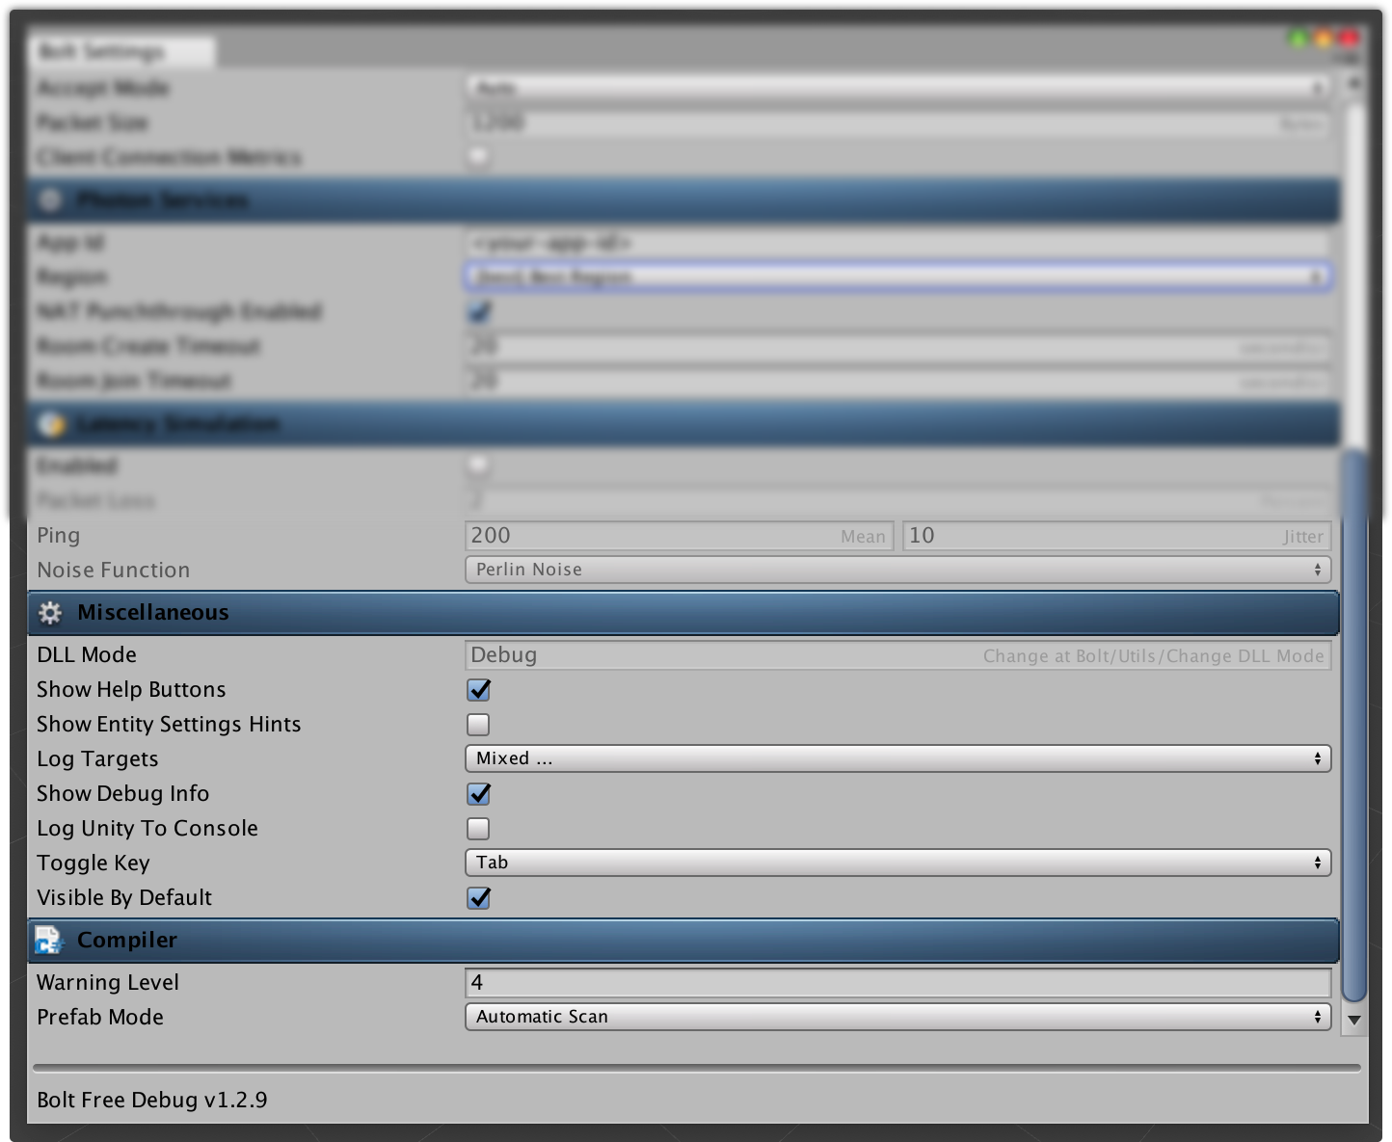1392x1142 pixels.
Task: Click the Miscellaneous gear icon
Action: pyautogui.click(x=50, y=613)
